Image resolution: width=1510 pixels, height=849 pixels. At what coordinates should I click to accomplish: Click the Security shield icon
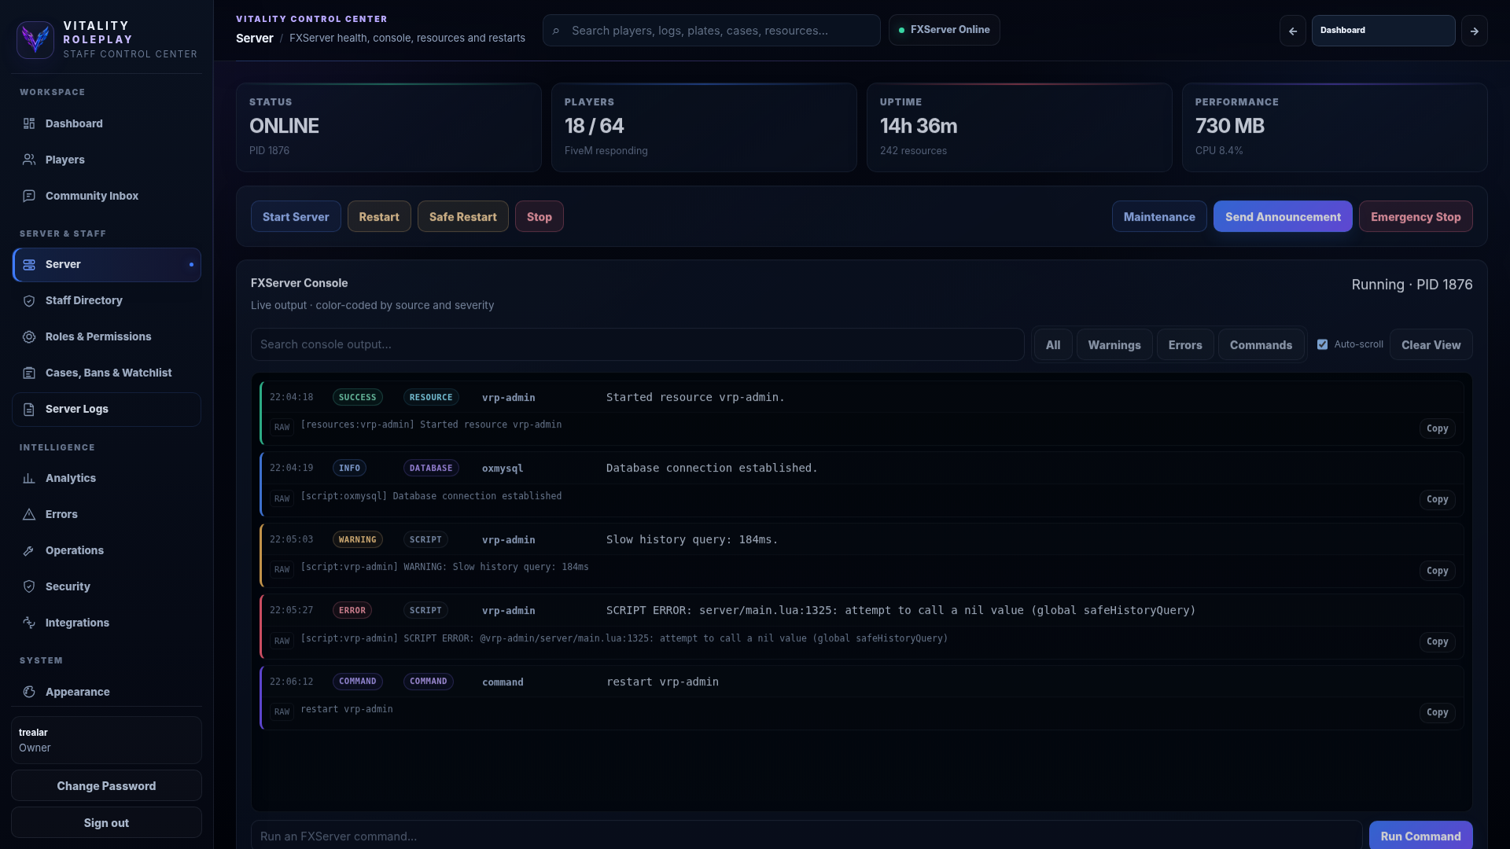[x=29, y=587]
